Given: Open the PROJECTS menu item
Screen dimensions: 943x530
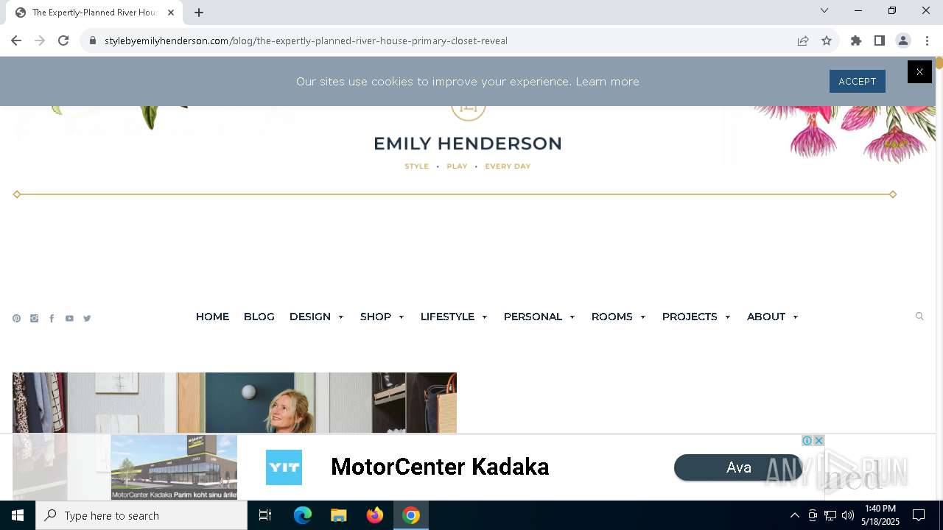Looking at the screenshot, I should click(690, 317).
